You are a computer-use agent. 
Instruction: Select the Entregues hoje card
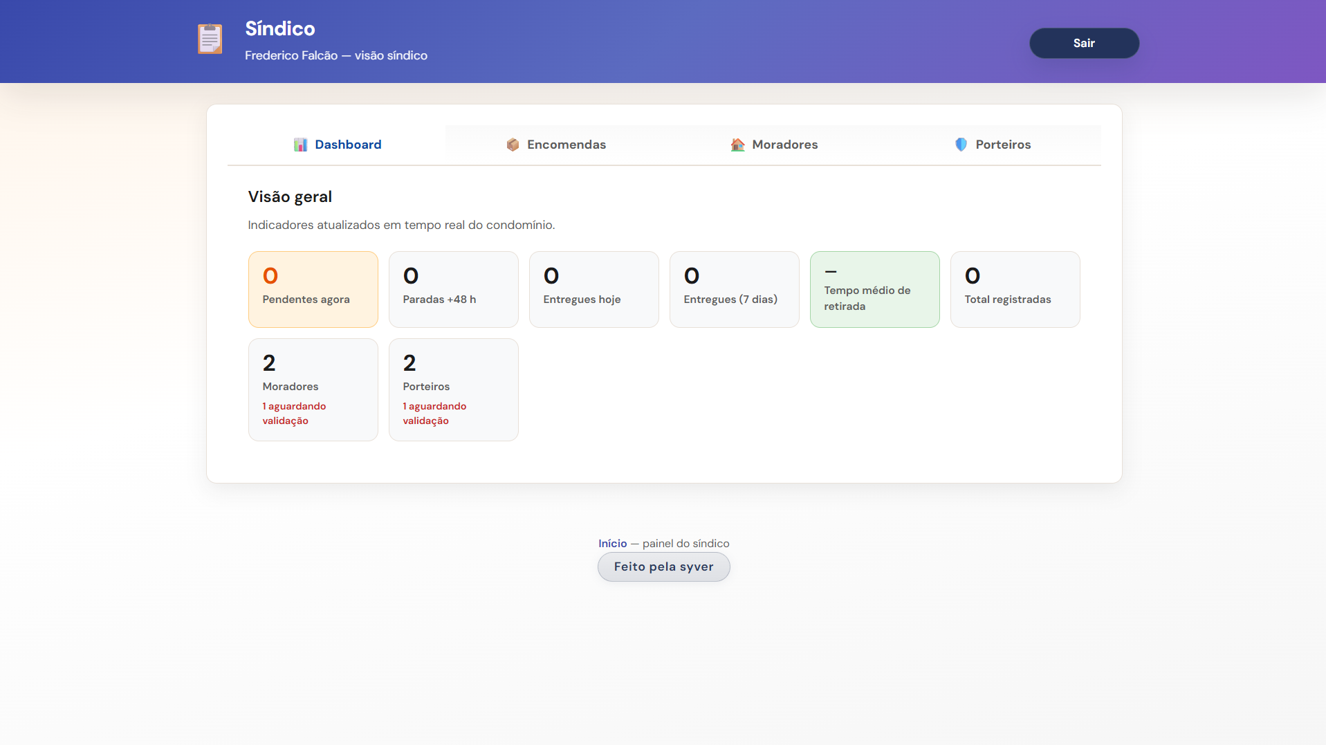[594, 289]
